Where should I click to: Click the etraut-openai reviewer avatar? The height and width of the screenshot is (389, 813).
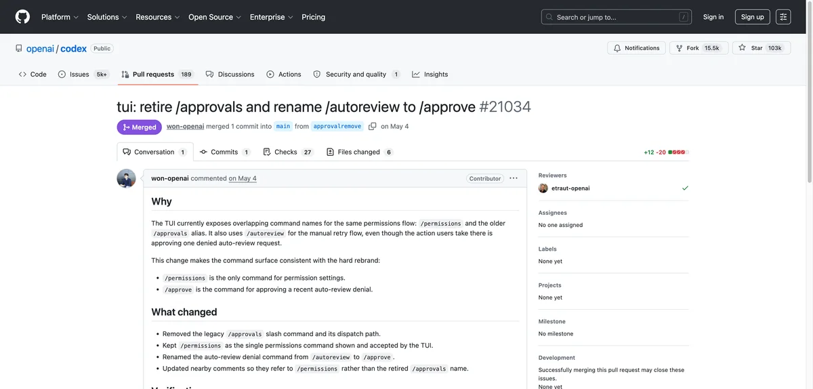543,188
